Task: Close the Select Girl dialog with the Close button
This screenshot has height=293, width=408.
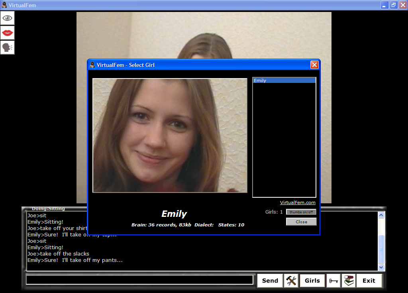Action: pyautogui.click(x=301, y=222)
